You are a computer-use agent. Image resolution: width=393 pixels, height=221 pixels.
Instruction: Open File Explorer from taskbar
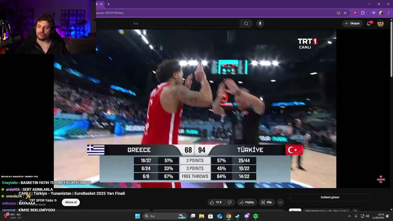click(201, 216)
